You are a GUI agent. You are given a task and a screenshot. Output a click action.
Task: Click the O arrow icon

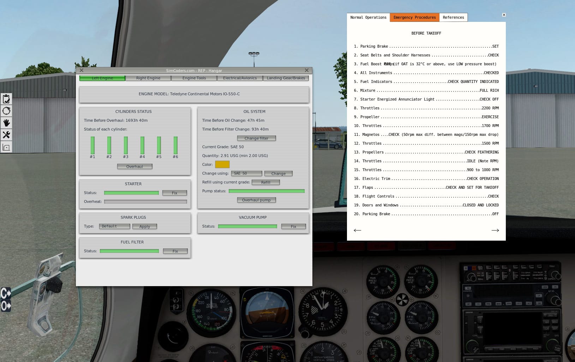6,306
